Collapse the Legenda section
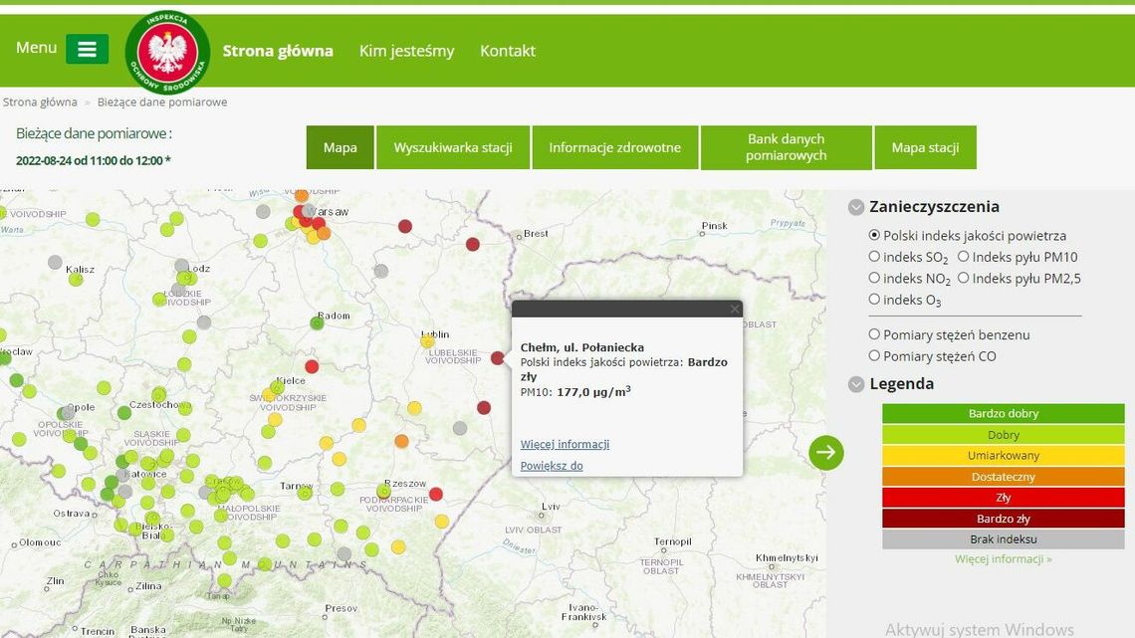The height and width of the screenshot is (638, 1135). [856, 383]
